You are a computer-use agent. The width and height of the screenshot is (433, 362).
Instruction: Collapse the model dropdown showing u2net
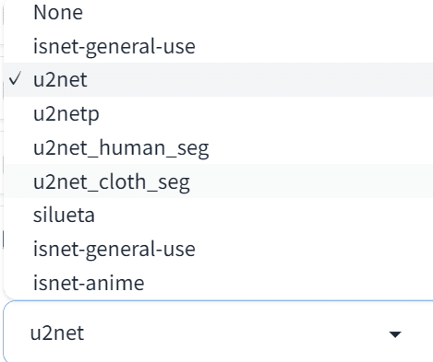(219, 333)
